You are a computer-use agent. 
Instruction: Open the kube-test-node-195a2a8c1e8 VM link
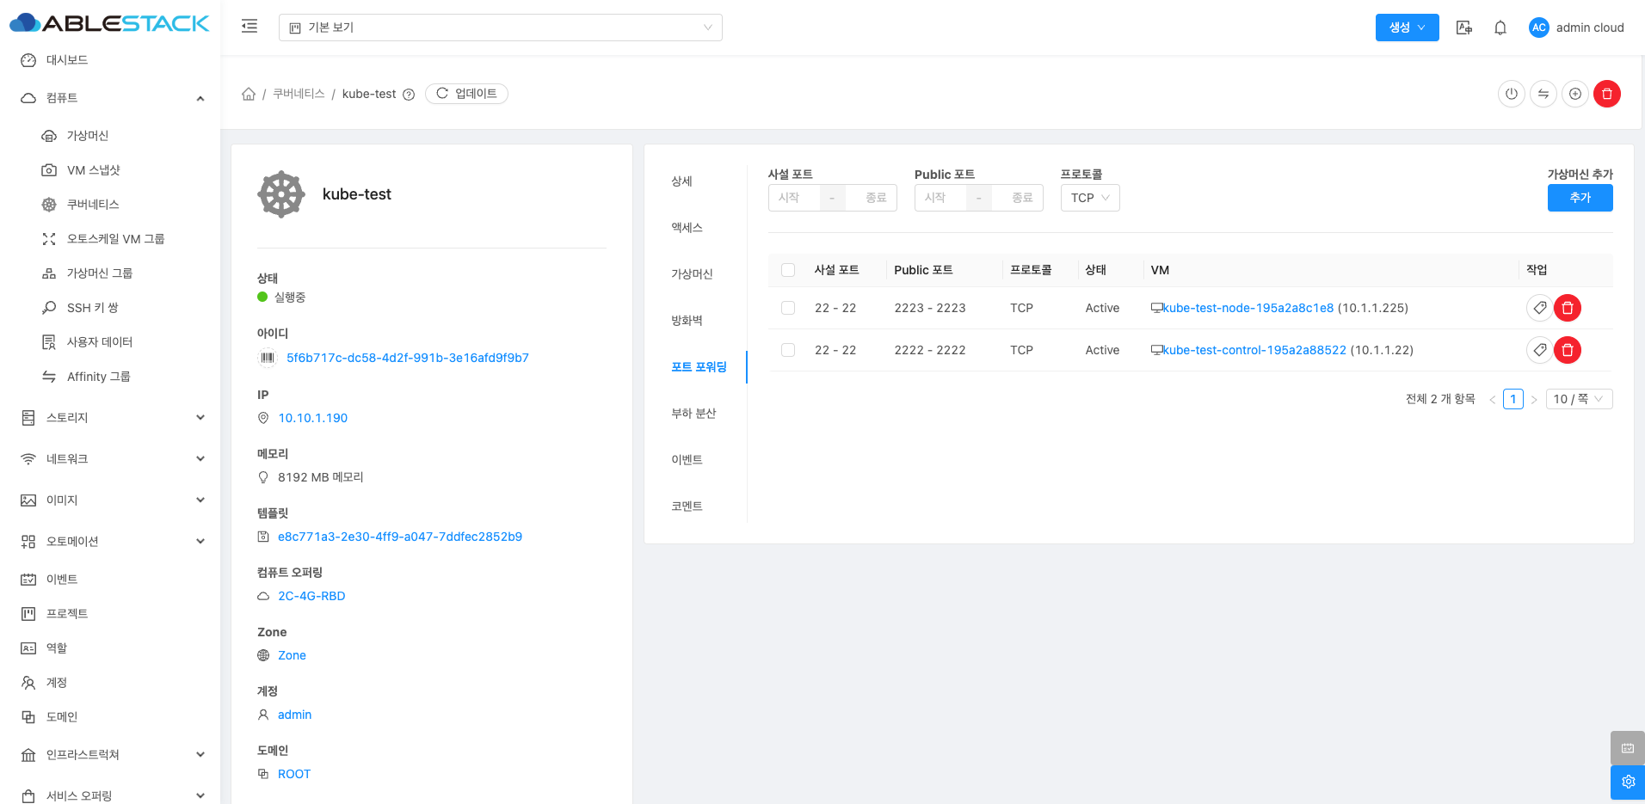click(1248, 308)
